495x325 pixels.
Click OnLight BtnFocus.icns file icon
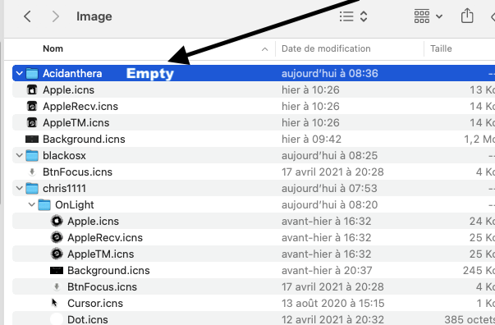(x=57, y=286)
